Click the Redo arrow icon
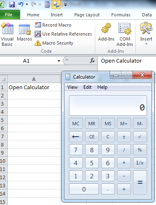This screenshot has height=205, width=156. (34, 5)
